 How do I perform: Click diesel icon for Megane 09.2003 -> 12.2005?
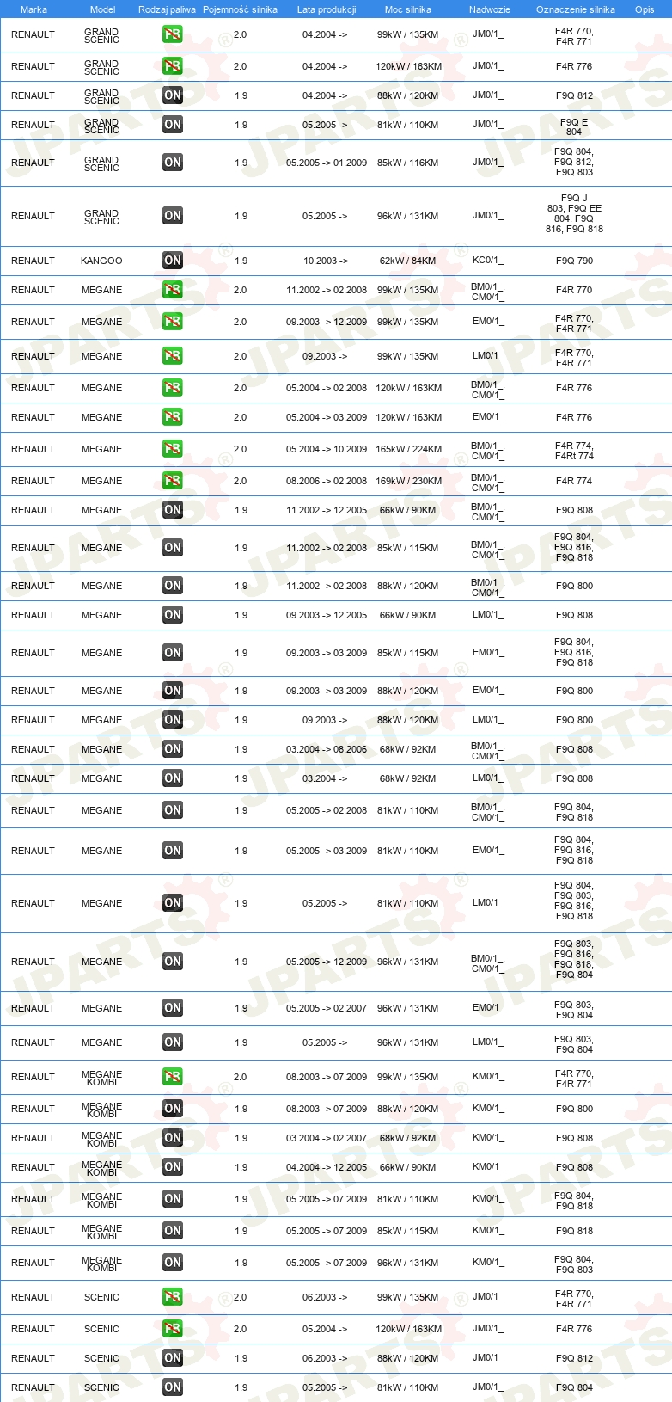[173, 615]
